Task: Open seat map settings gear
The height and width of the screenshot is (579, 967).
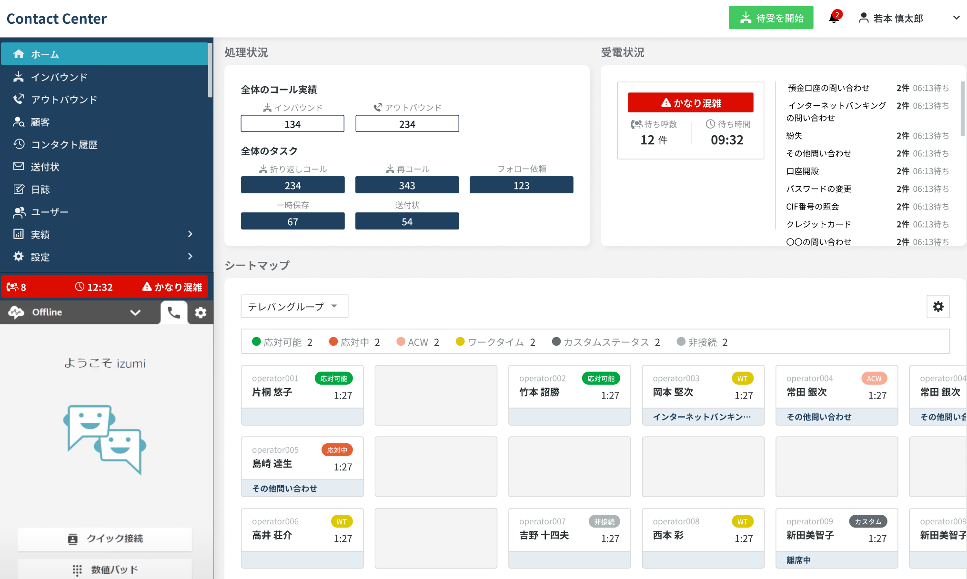Action: point(938,307)
